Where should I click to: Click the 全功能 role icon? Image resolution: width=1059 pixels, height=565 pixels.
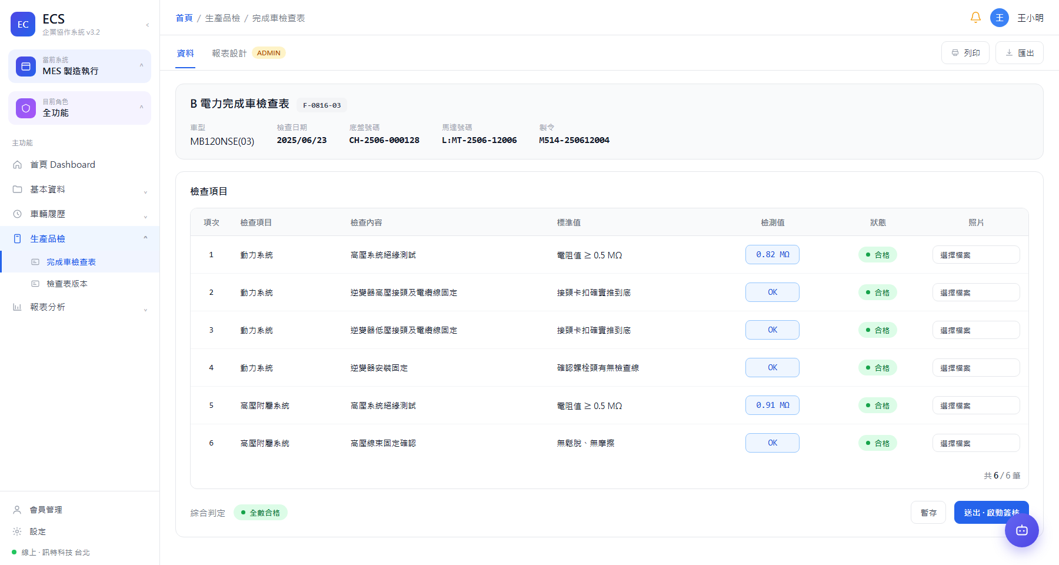(x=26, y=108)
